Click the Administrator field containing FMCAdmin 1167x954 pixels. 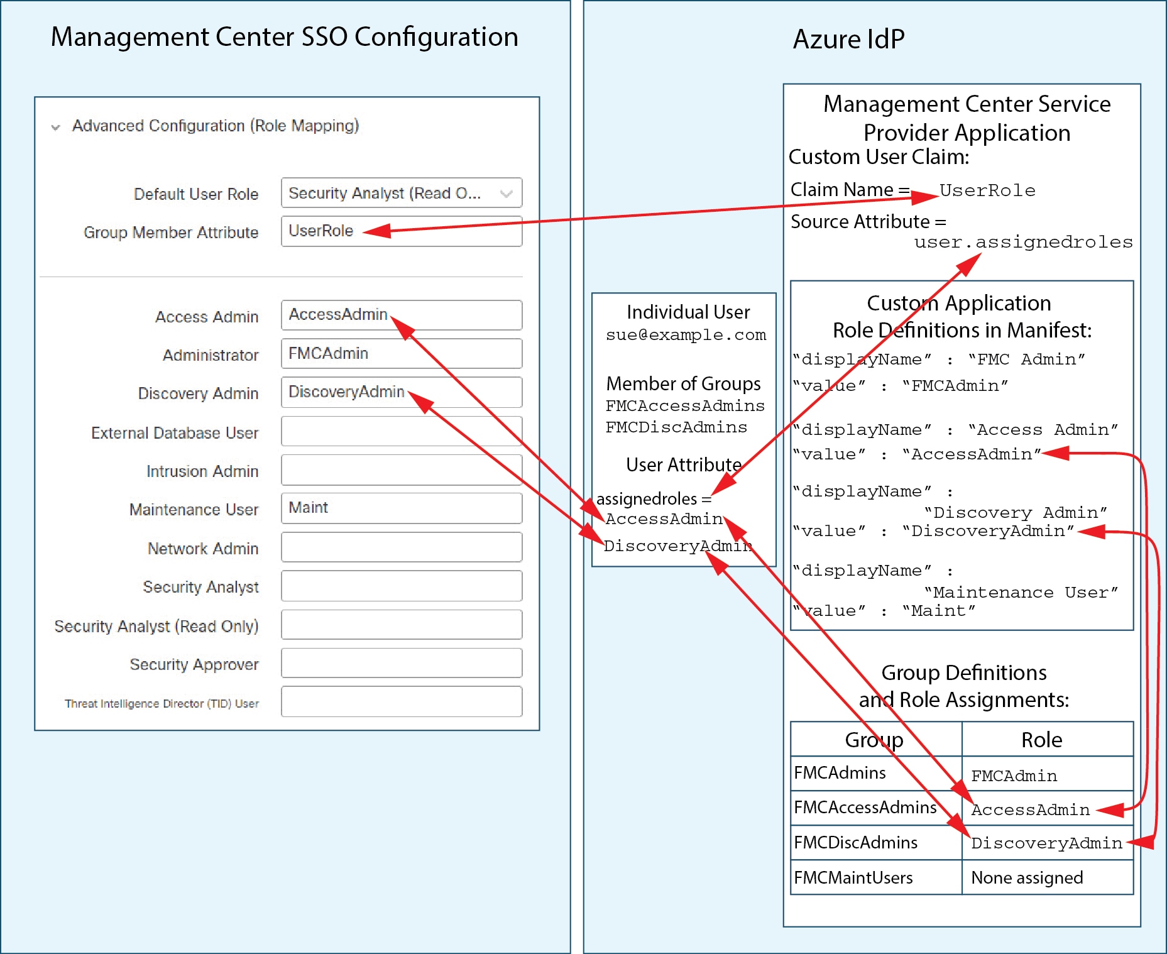[402, 353]
